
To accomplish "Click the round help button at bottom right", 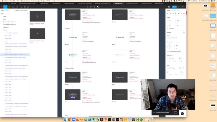I will pyautogui.click(x=182, y=114).
